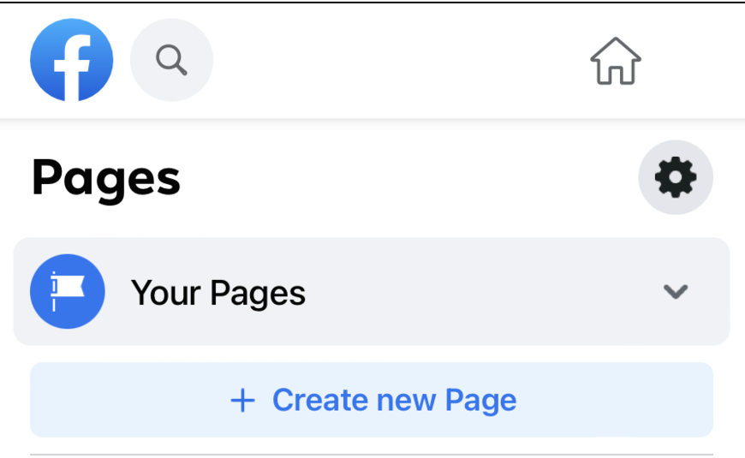
Task: Click the Facebook logo
Action: coord(72,60)
